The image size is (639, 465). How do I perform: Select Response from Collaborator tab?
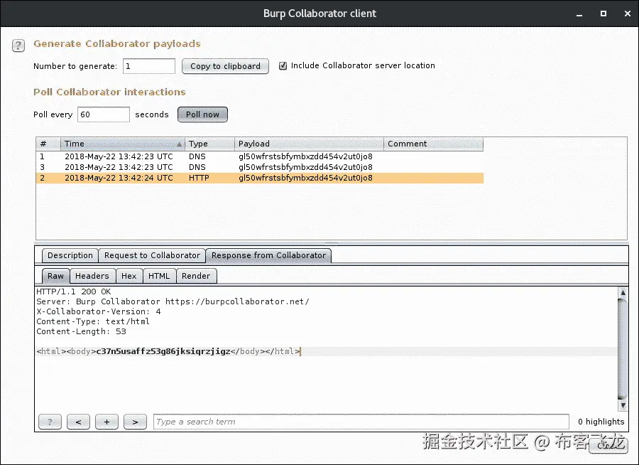(x=268, y=255)
